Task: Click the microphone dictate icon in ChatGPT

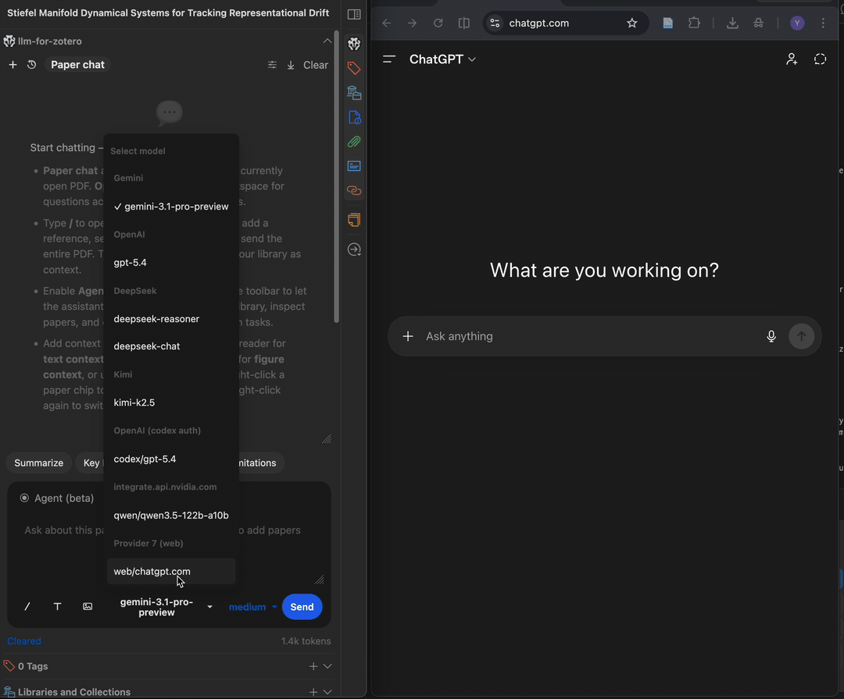Action: click(x=771, y=336)
